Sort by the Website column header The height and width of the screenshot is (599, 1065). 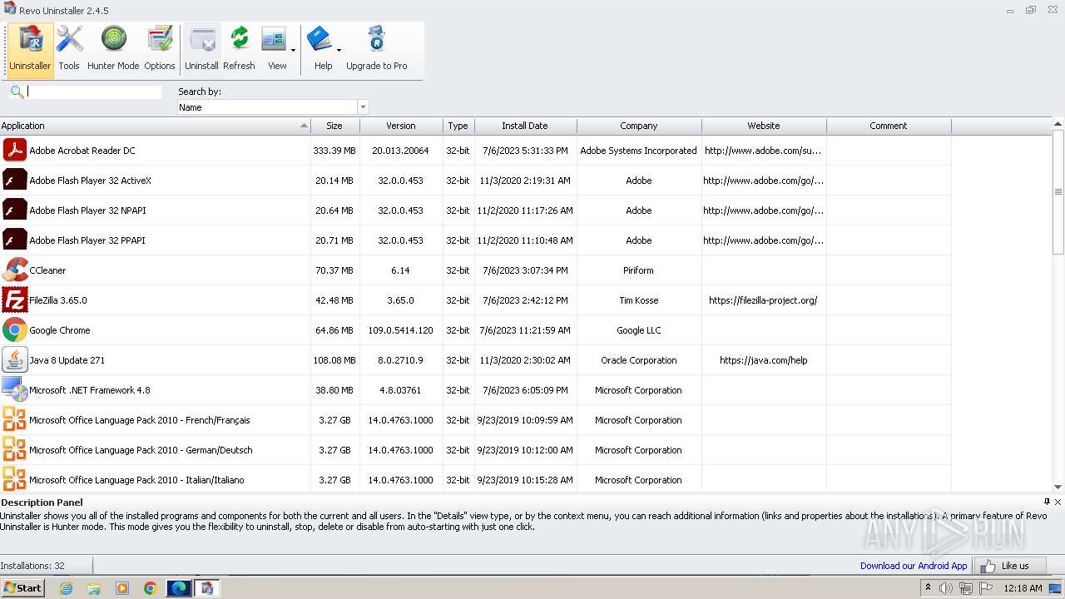764,126
